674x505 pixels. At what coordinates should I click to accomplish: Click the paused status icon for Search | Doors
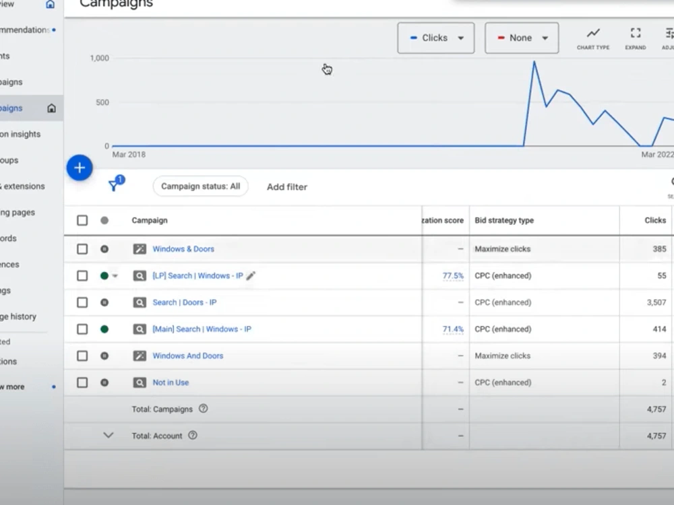tap(104, 302)
